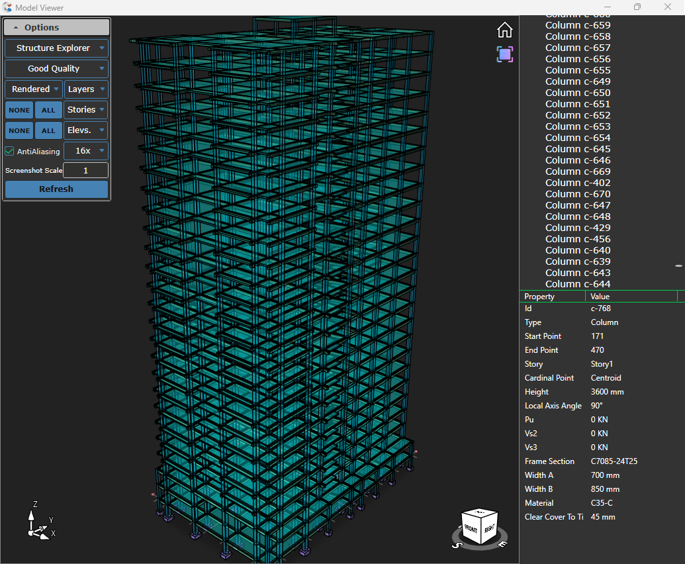Image resolution: width=685 pixels, height=564 pixels.
Task: Open the Good Quality dropdown
Action: 56,69
